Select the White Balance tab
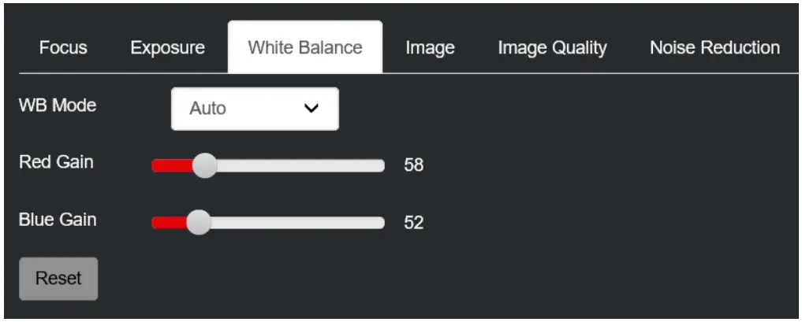Image resolution: width=802 pixels, height=322 pixels. click(x=305, y=47)
